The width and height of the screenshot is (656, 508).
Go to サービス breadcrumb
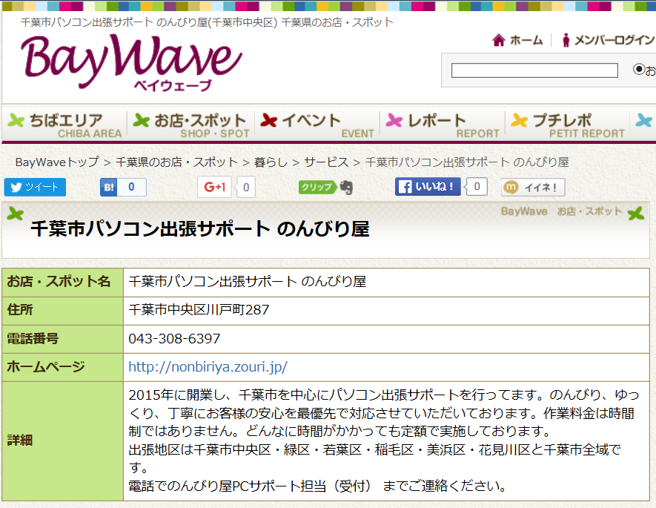[326, 162]
